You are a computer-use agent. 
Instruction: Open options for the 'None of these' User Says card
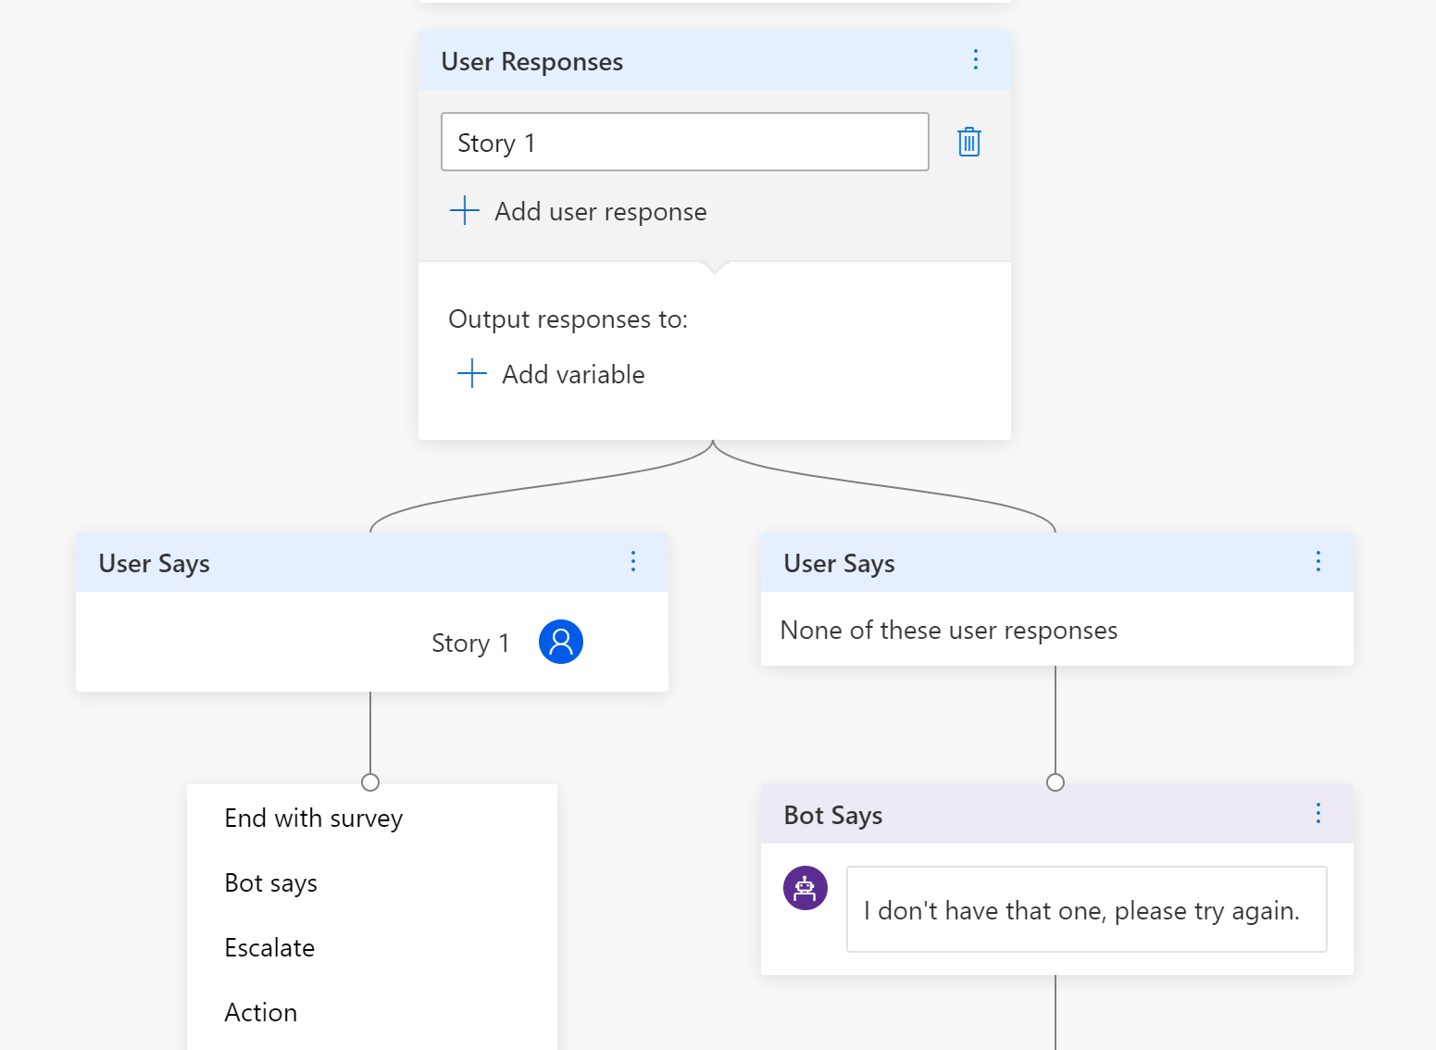coord(1317,562)
